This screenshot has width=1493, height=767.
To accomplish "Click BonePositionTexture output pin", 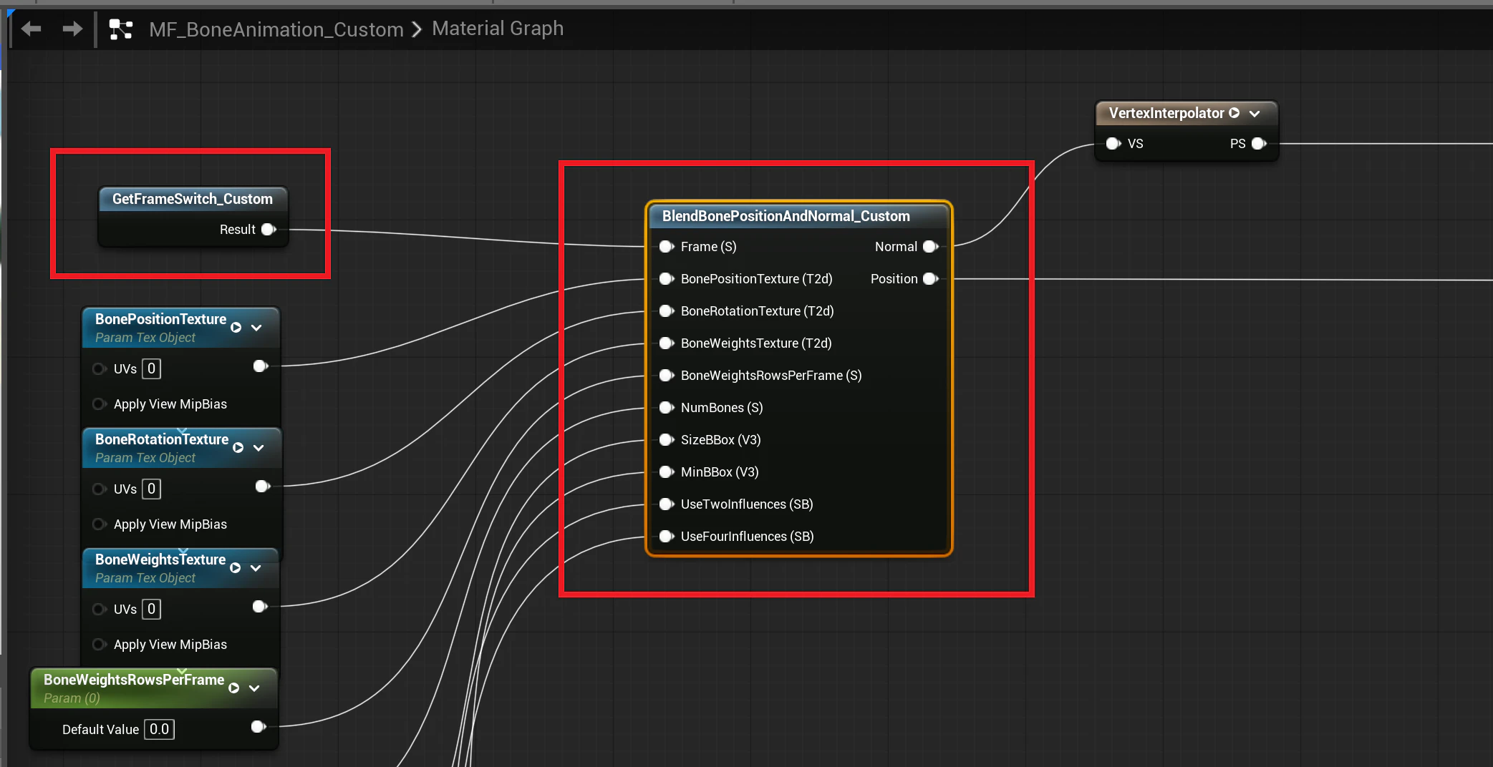I will tap(261, 366).
